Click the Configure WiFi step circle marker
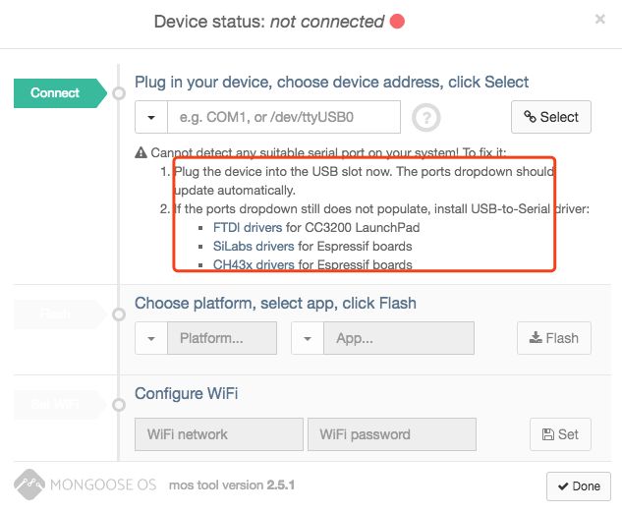Viewport: 622px width, 513px height. point(119,405)
